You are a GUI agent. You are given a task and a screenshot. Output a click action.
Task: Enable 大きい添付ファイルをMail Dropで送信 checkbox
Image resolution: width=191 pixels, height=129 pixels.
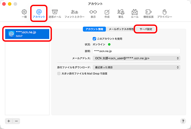[59, 73]
